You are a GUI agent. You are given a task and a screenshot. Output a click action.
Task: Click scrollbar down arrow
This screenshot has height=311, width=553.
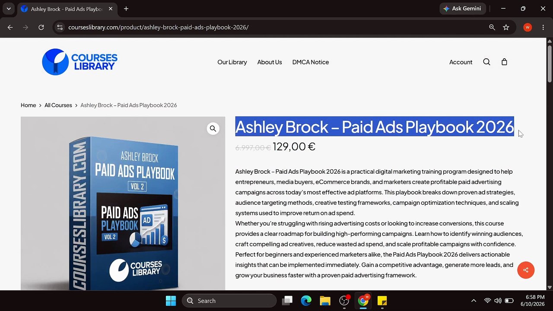550,287
